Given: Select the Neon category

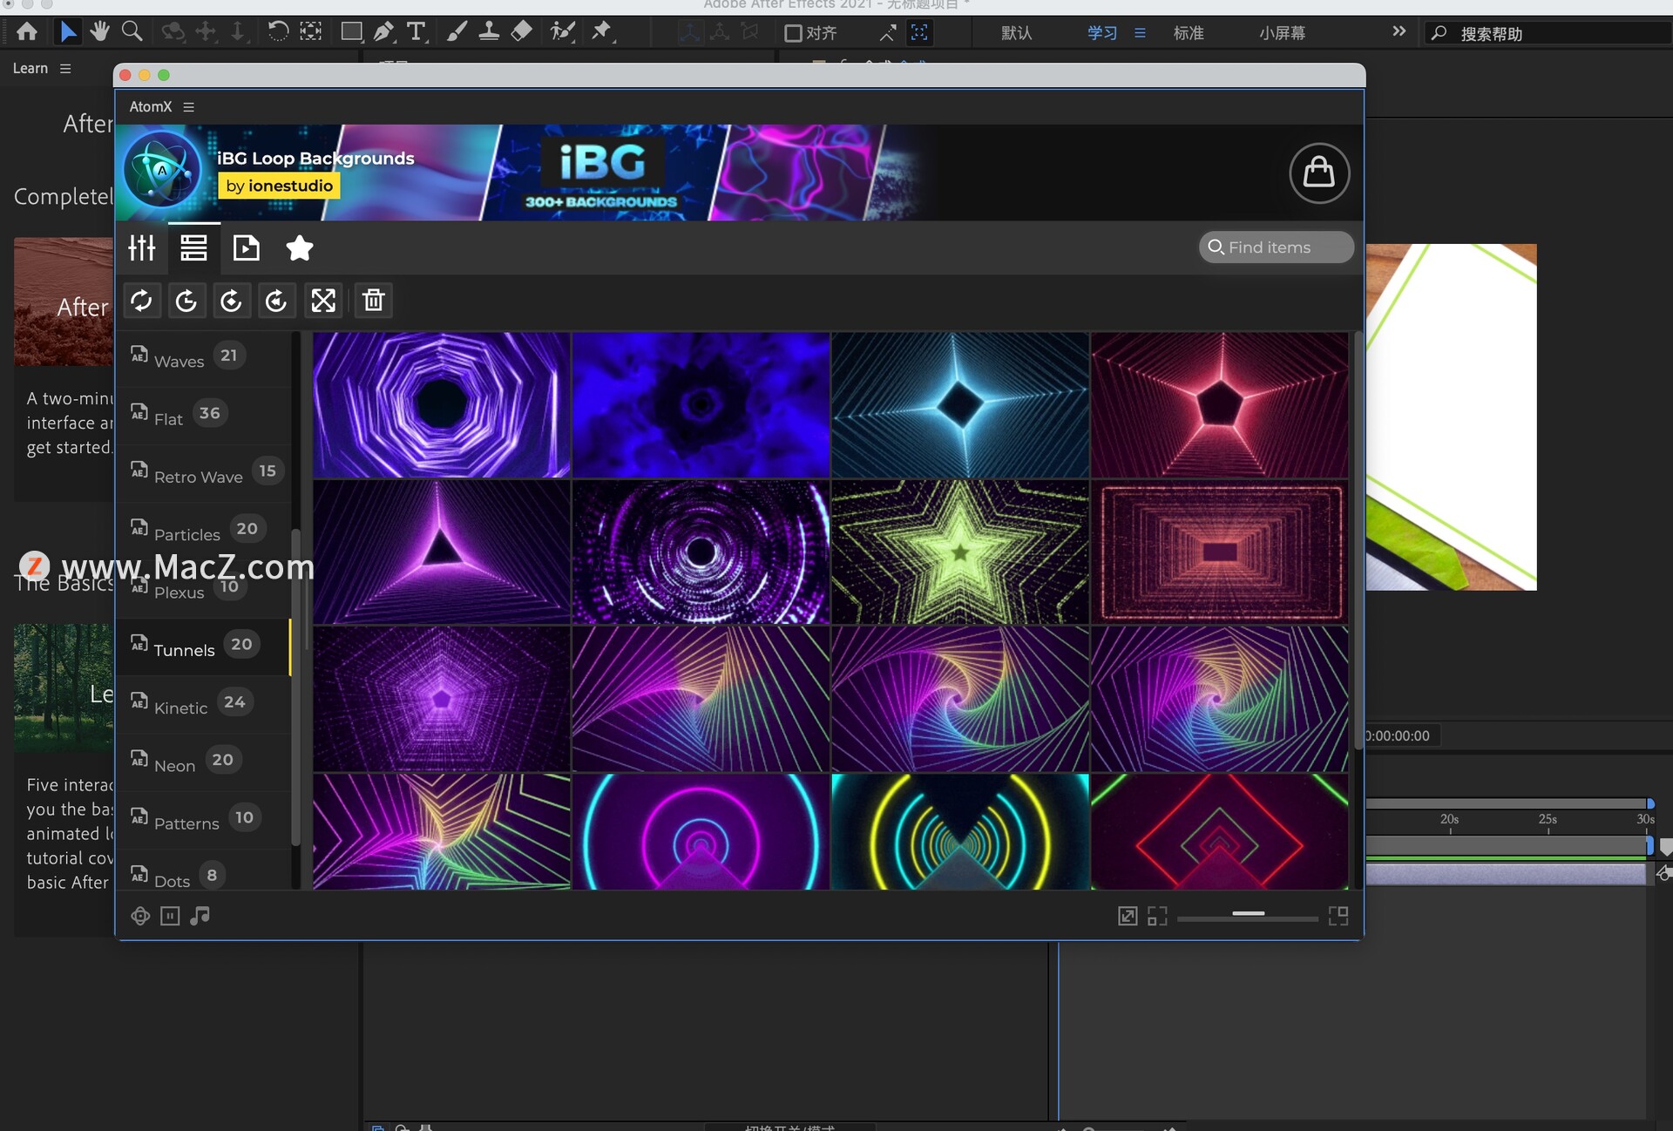Looking at the screenshot, I should (x=175, y=765).
